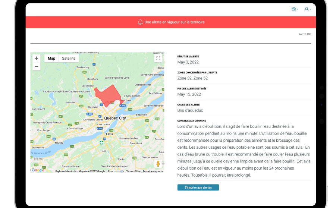Click the Beaumont label on the map
The width and height of the screenshot is (333, 208).
141,114
